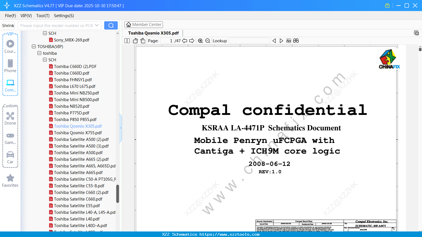Open the Car category
The height and width of the screenshot is (237, 422).
tap(10, 157)
